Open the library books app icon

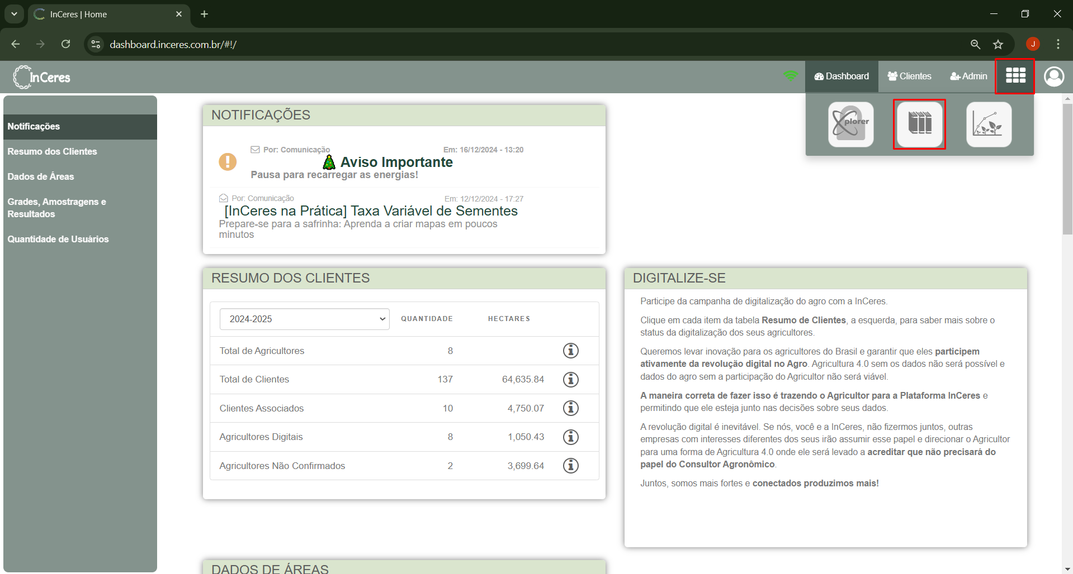pos(920,124)
